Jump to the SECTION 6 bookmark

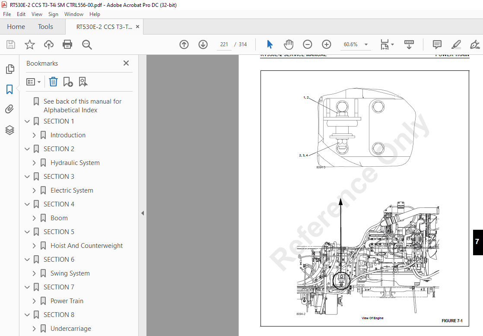point(59,260)
